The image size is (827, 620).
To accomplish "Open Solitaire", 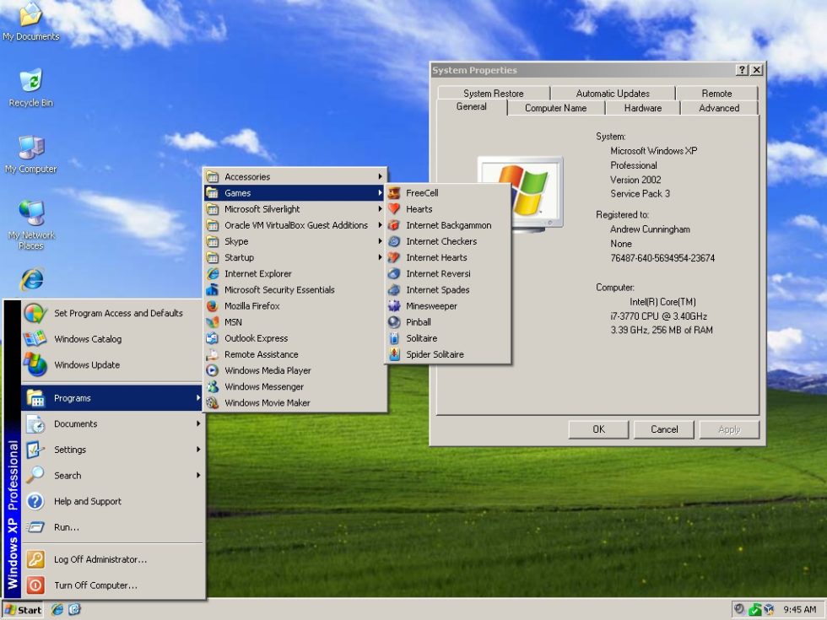I will 422,337.
